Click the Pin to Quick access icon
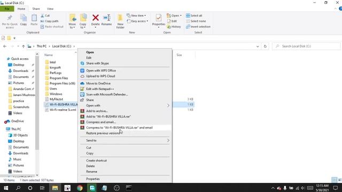 point(10,18)
